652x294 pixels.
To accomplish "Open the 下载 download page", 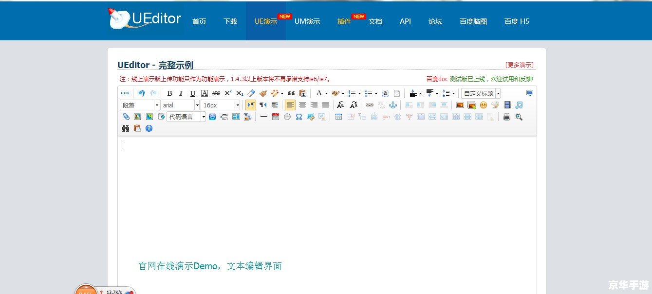I will (230, 21).
